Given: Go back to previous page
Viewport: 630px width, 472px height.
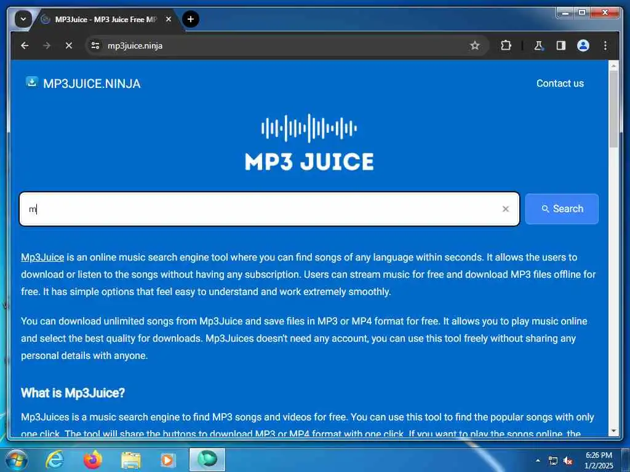Looking at the screenshot, I should click(x=25, y=45).
